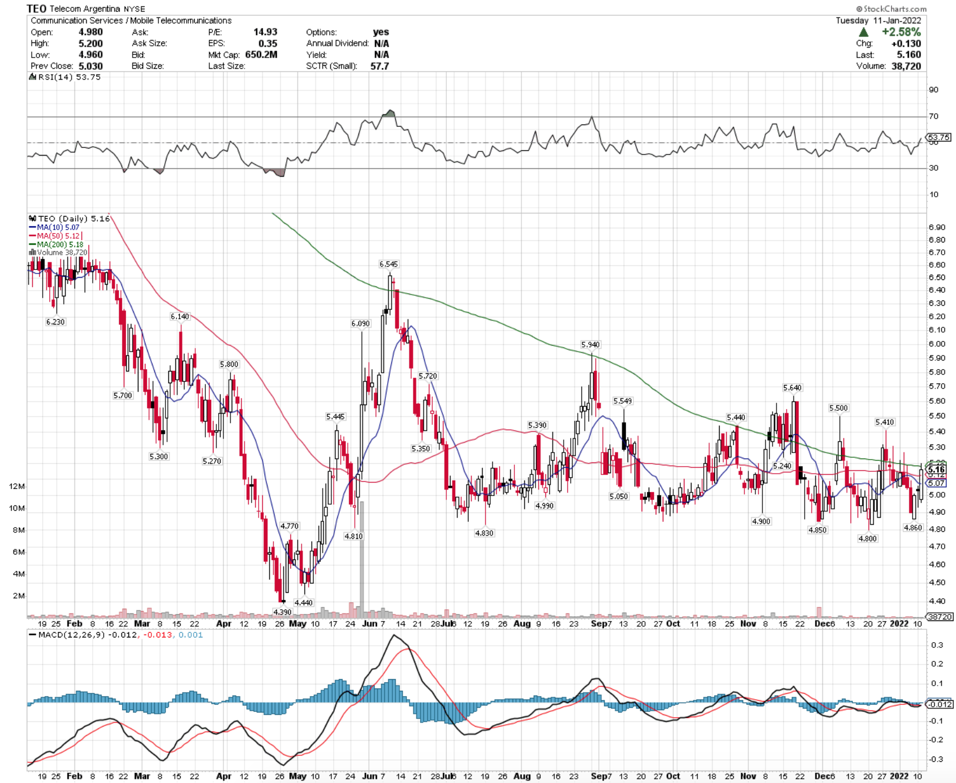
Task: Click the 12M volume scale label
Action: point(17,486)
